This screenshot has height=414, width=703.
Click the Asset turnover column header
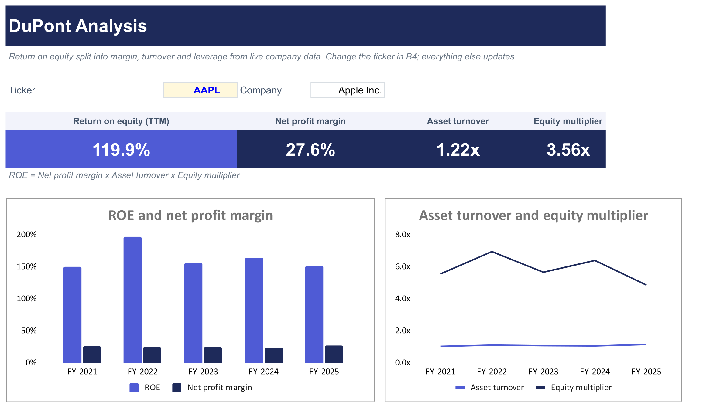click(x=458, y=121)
